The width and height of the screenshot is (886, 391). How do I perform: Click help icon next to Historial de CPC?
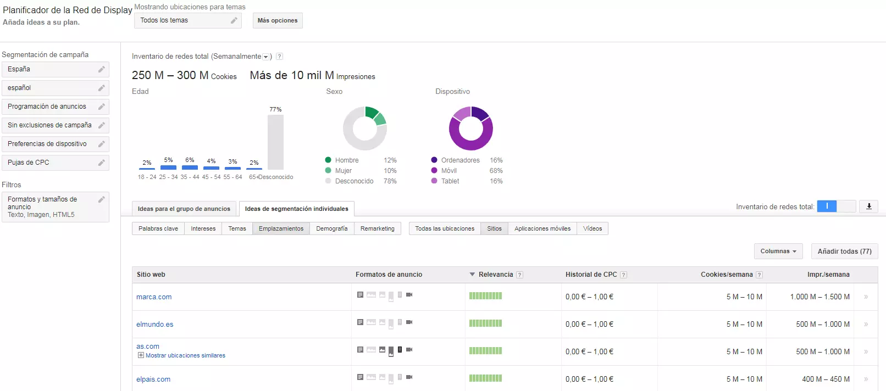[x=623, y=275]
